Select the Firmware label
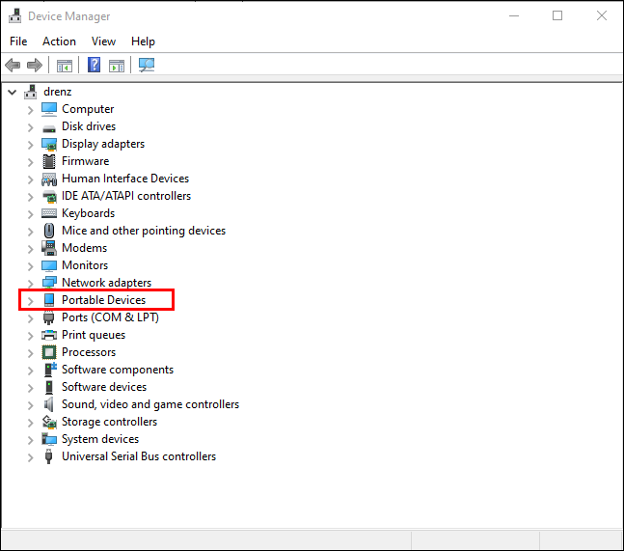This screenshot has height=551, width=624. [x=86, y=161]
